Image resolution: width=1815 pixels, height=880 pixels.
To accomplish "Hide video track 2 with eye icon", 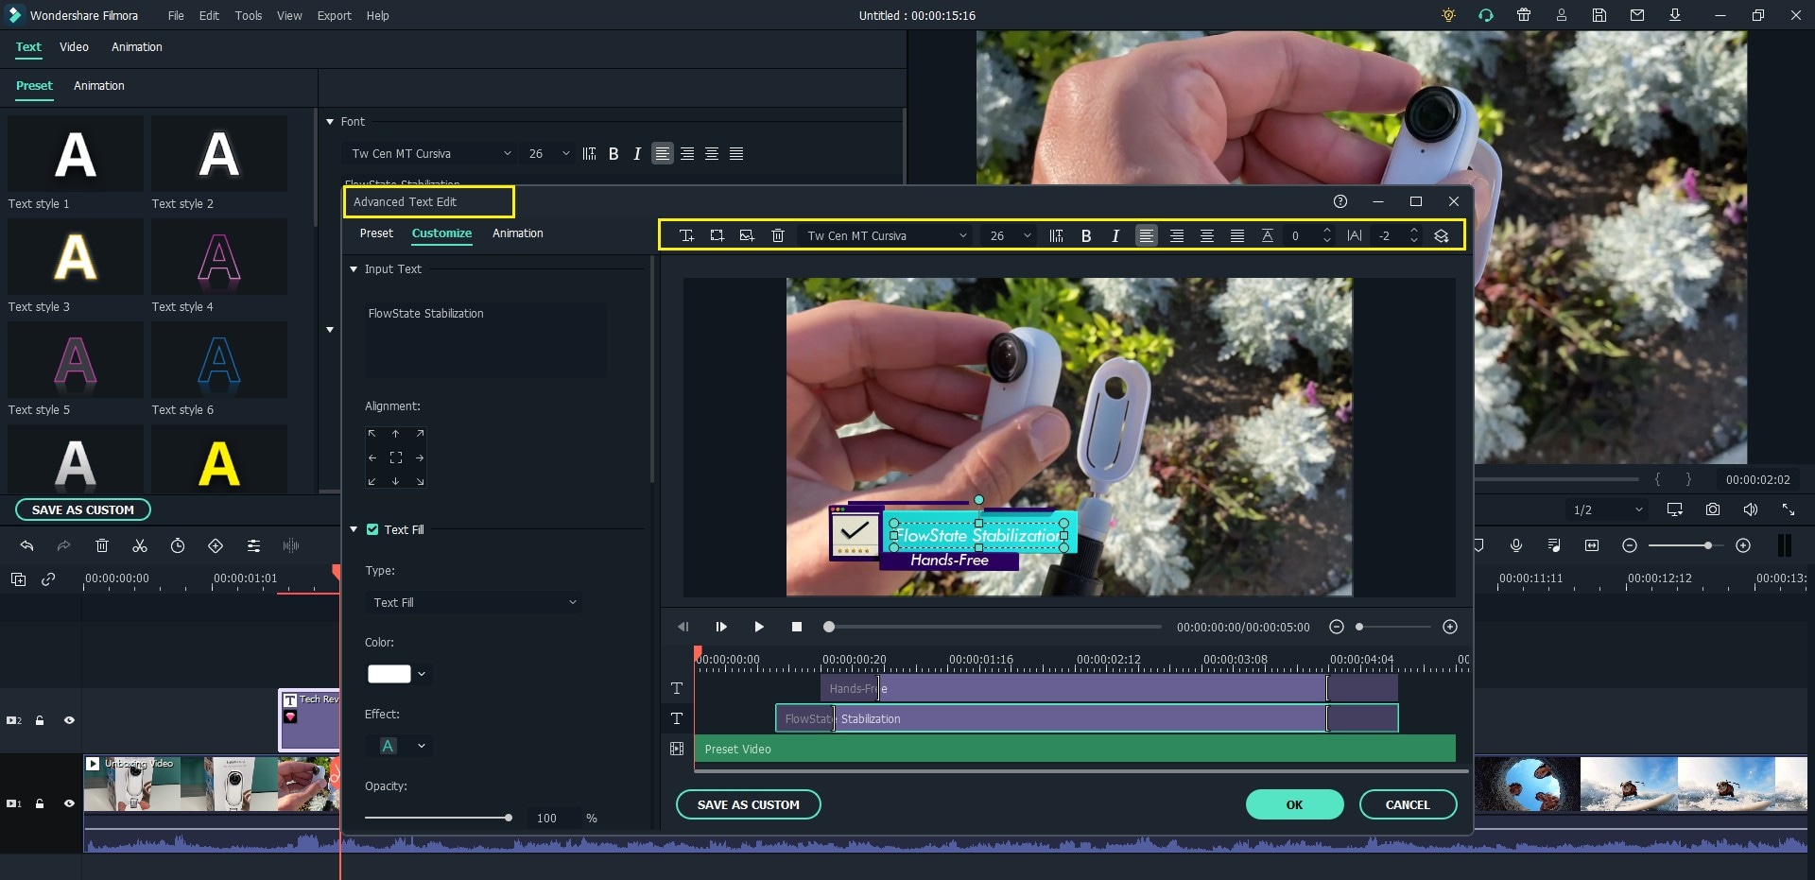I will (x=69, y=720).
